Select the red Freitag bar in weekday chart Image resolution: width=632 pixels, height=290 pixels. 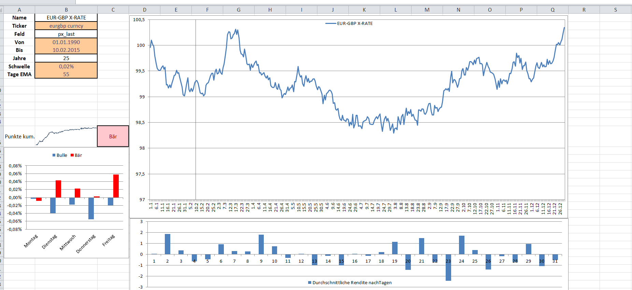[116, 186]
